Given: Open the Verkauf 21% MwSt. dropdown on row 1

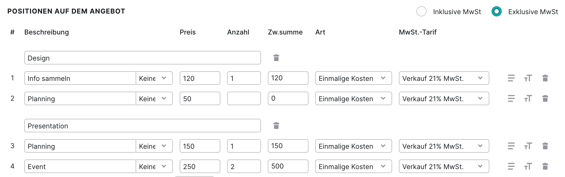Looking at the screenshot, I should tap(444, 78).
